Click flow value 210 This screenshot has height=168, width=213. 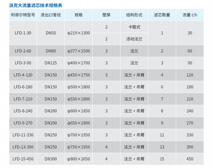[190, 99]
